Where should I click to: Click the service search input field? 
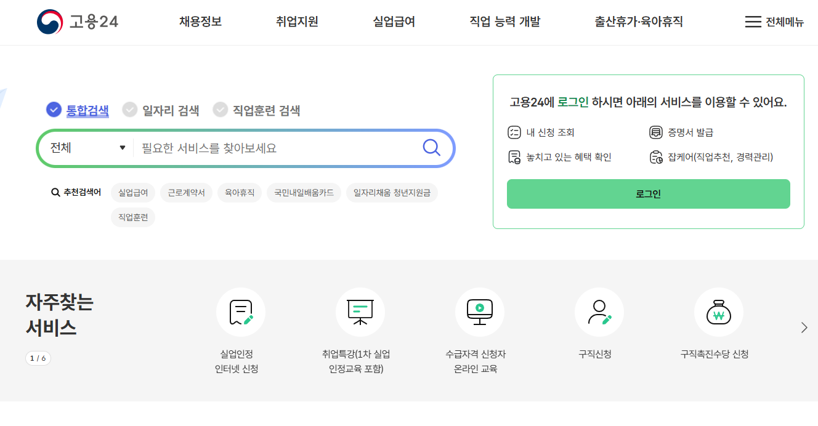pos(265,147)
